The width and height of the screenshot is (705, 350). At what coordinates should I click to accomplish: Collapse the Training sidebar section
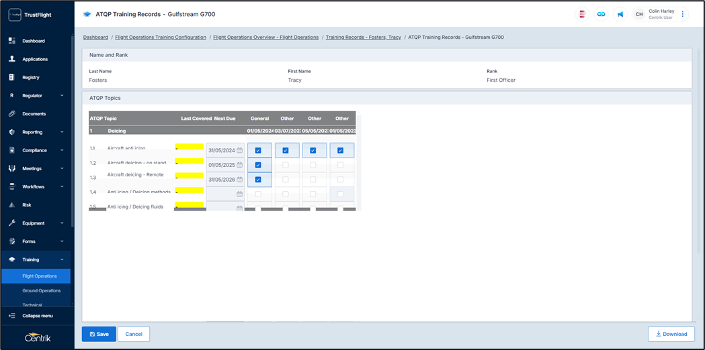62,259
